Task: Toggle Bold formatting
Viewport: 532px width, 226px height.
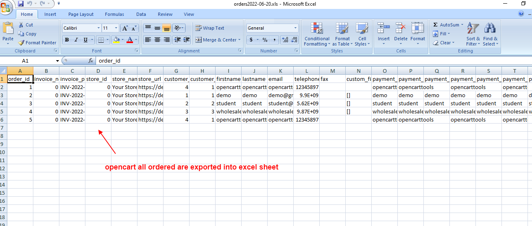Action: click(67, 40)
